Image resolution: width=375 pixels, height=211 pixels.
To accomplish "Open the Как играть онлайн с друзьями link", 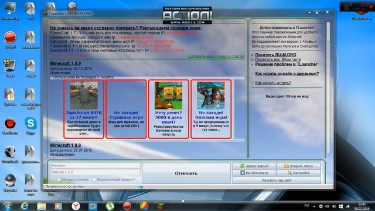I will pos(287,73).
